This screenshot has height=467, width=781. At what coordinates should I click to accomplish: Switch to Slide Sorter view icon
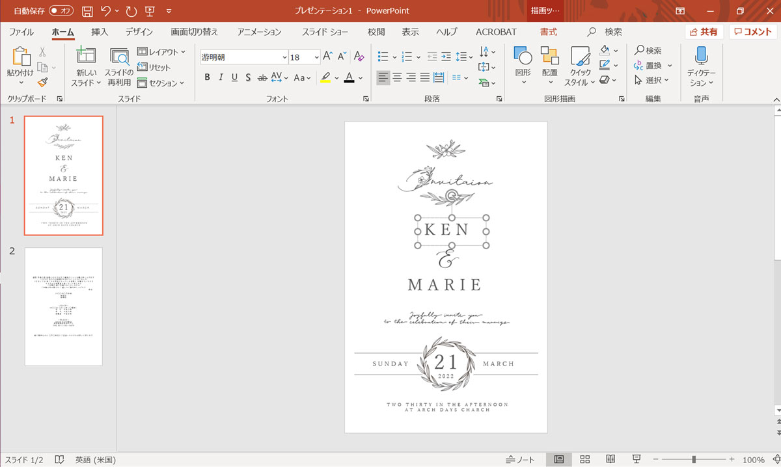coord(584,459)
